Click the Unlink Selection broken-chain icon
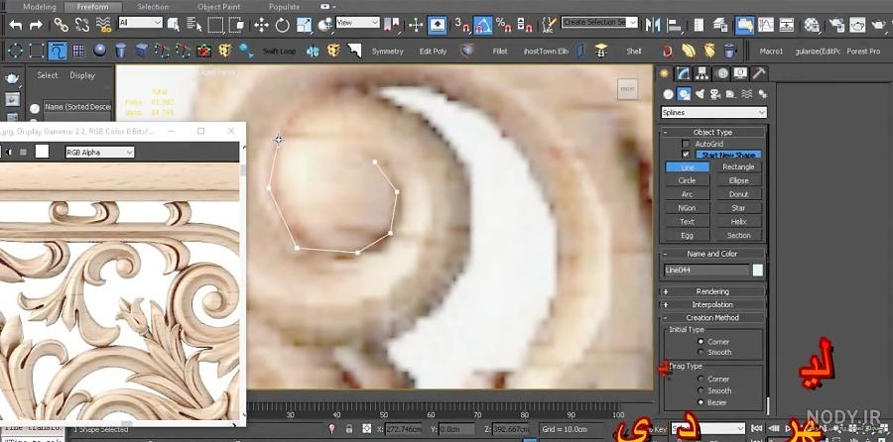The height and width of the screenshot is (442, 893). click(82, 25)
